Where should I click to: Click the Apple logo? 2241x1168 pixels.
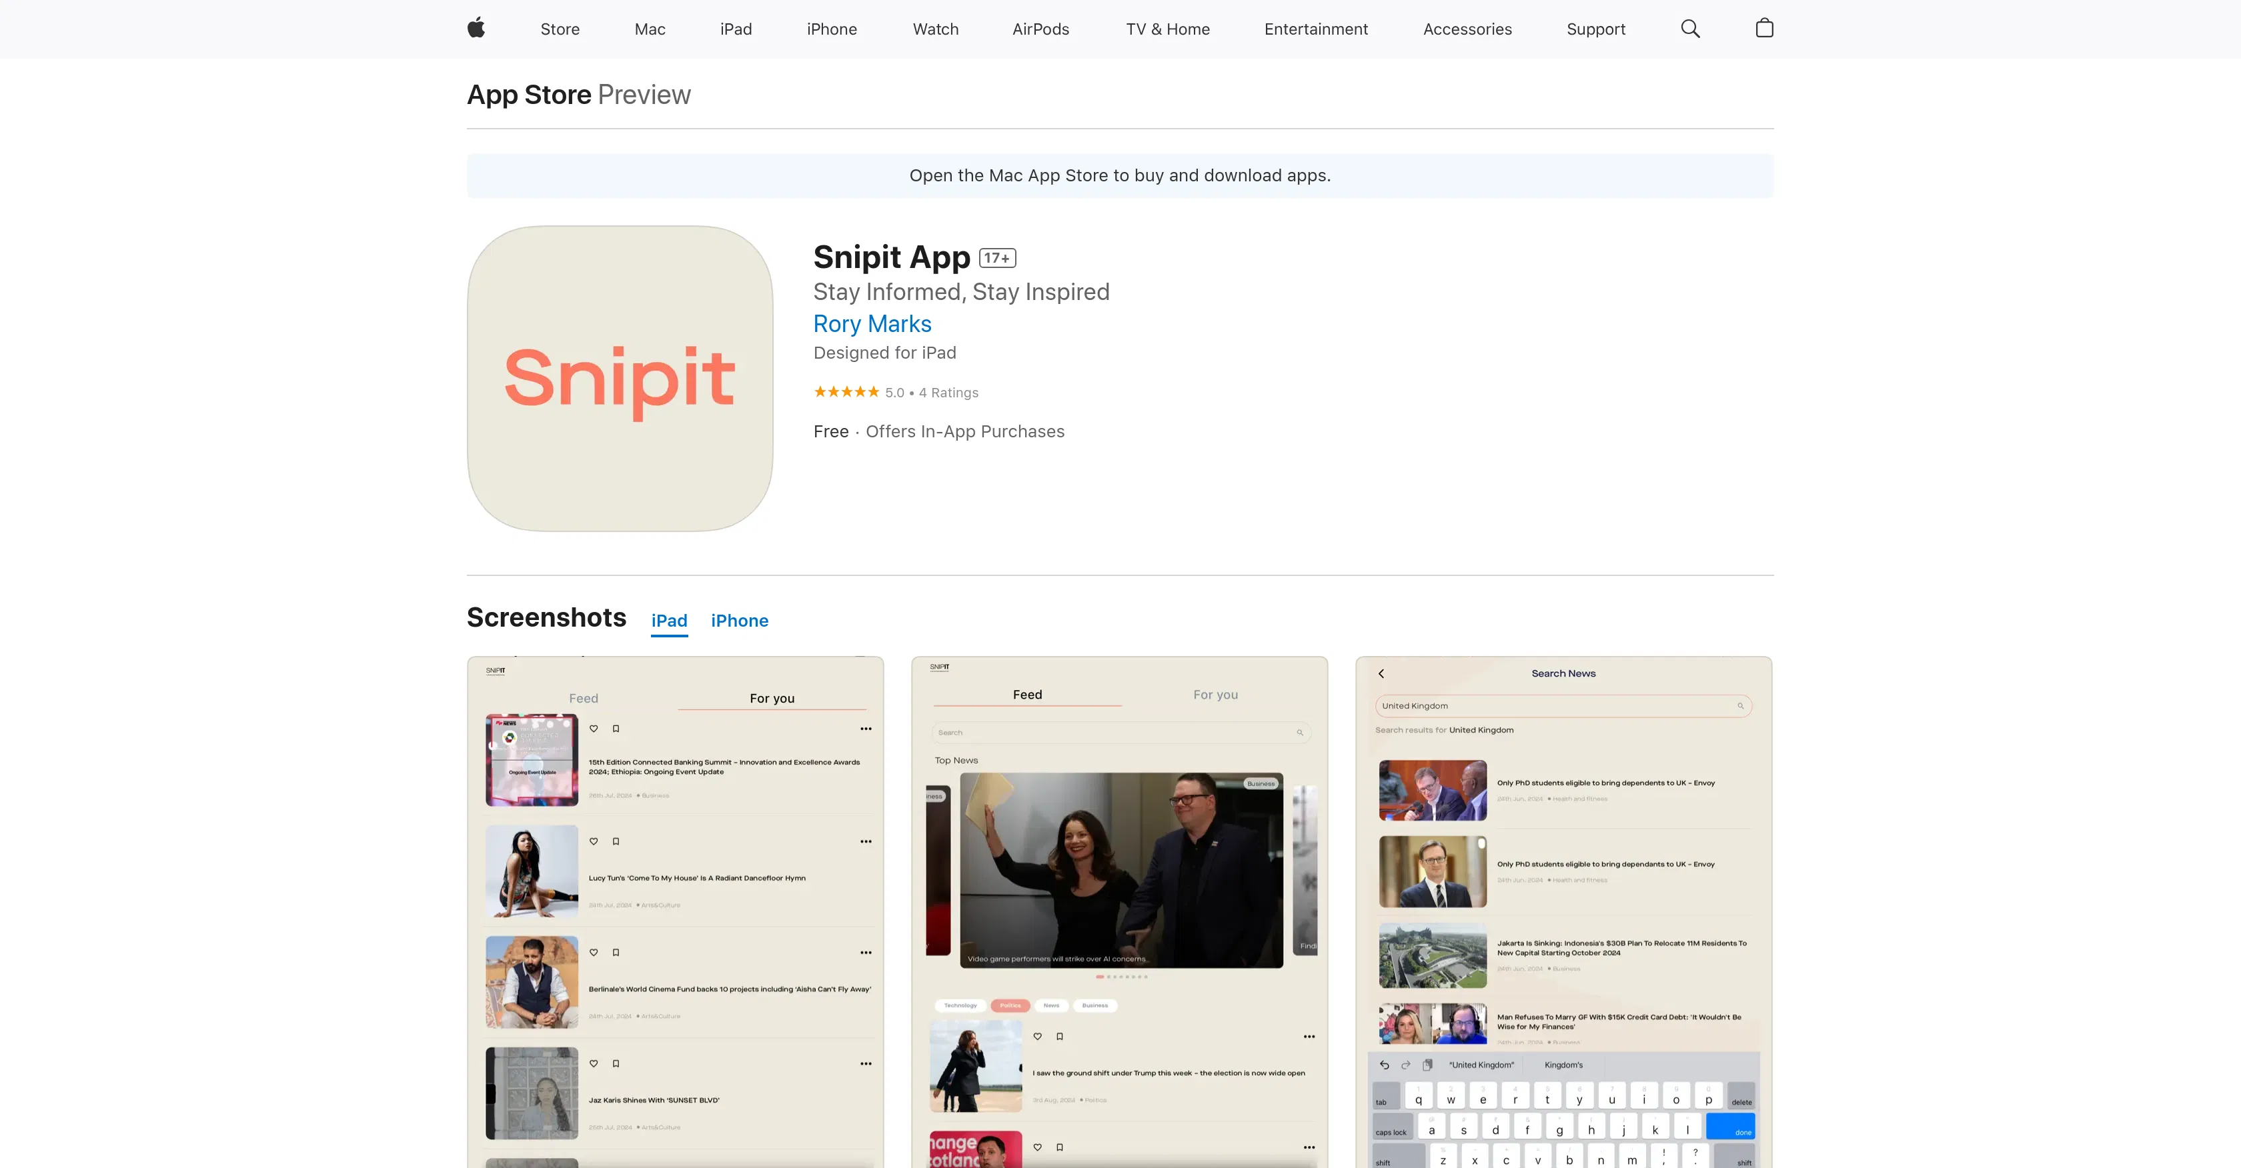(x=475, y=29)
